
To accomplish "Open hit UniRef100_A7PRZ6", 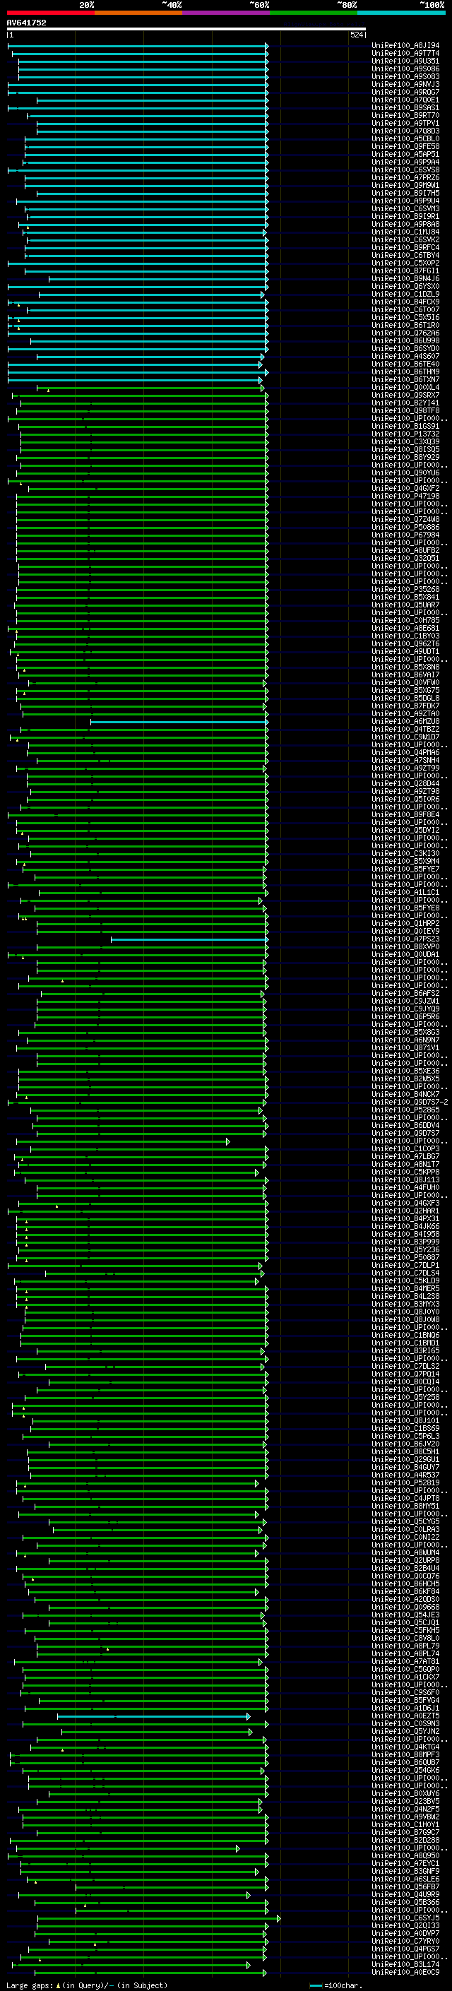I will coord(405,178).
